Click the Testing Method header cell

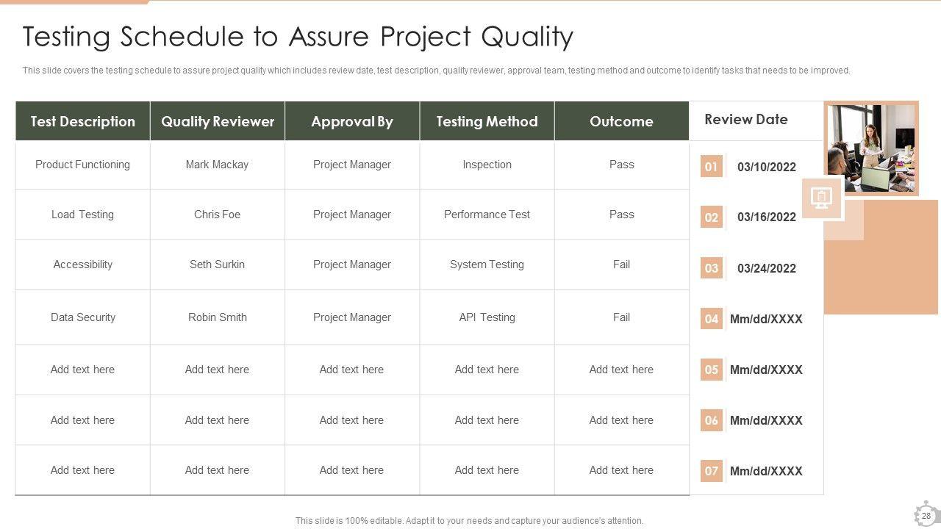pyautogui.click(x=487, y=121)
